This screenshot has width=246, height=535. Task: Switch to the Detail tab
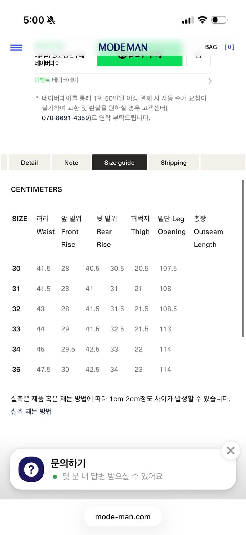click(x=29, y=163)
